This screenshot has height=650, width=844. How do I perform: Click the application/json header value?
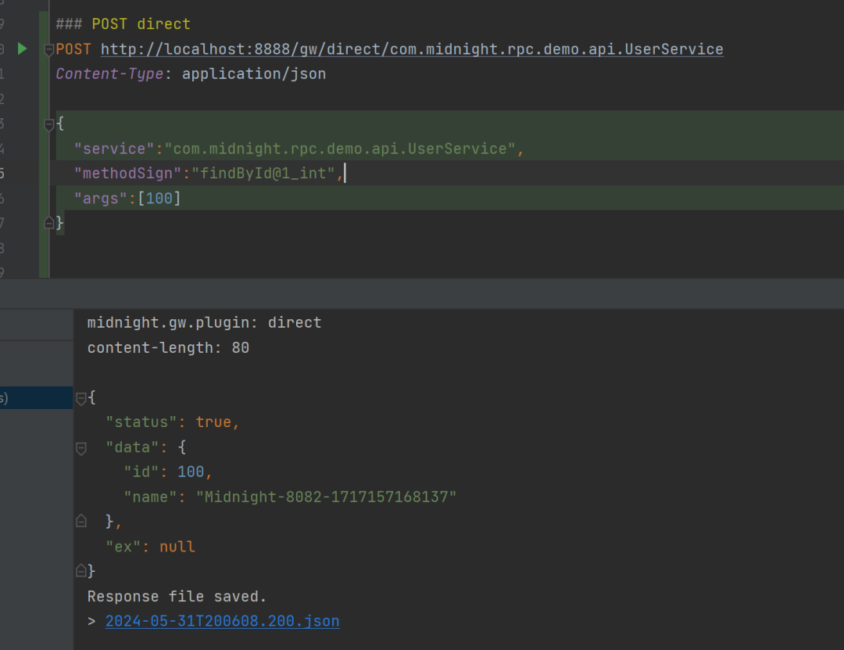pos(253,74)
